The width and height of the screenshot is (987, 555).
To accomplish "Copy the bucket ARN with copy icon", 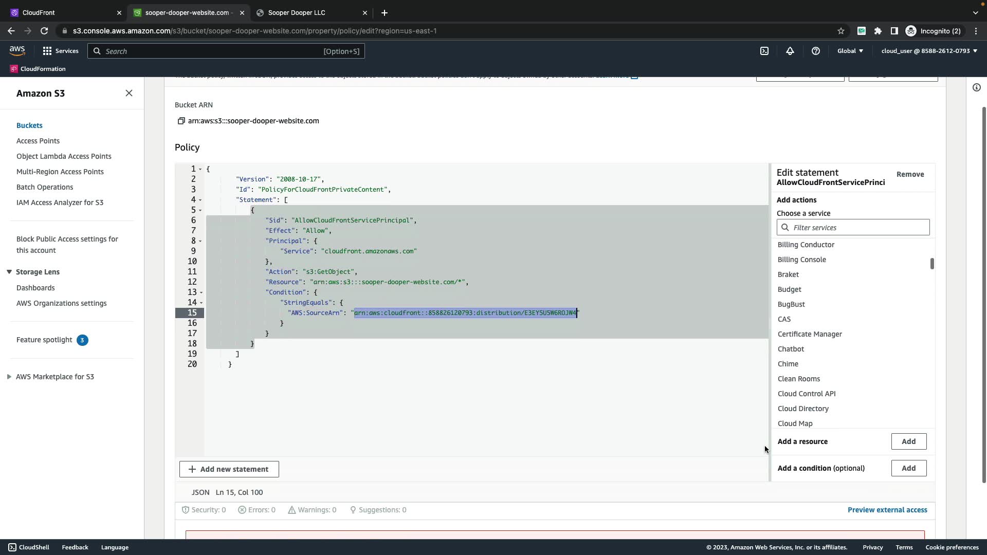I will coord(181,121).
